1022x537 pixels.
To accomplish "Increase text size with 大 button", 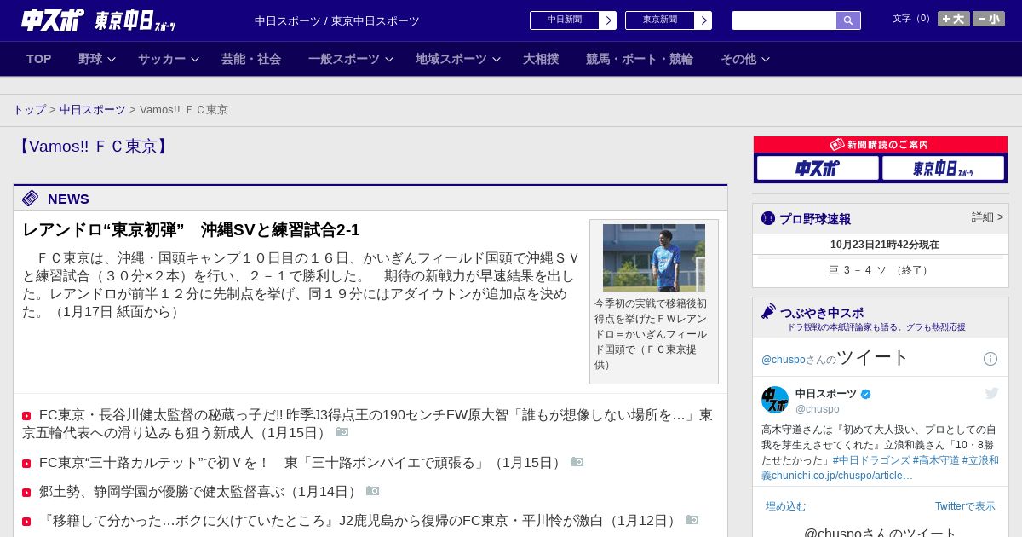I will [x=954, y=19].
